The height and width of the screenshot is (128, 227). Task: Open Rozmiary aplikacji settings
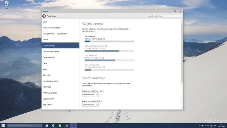point(60,93)
